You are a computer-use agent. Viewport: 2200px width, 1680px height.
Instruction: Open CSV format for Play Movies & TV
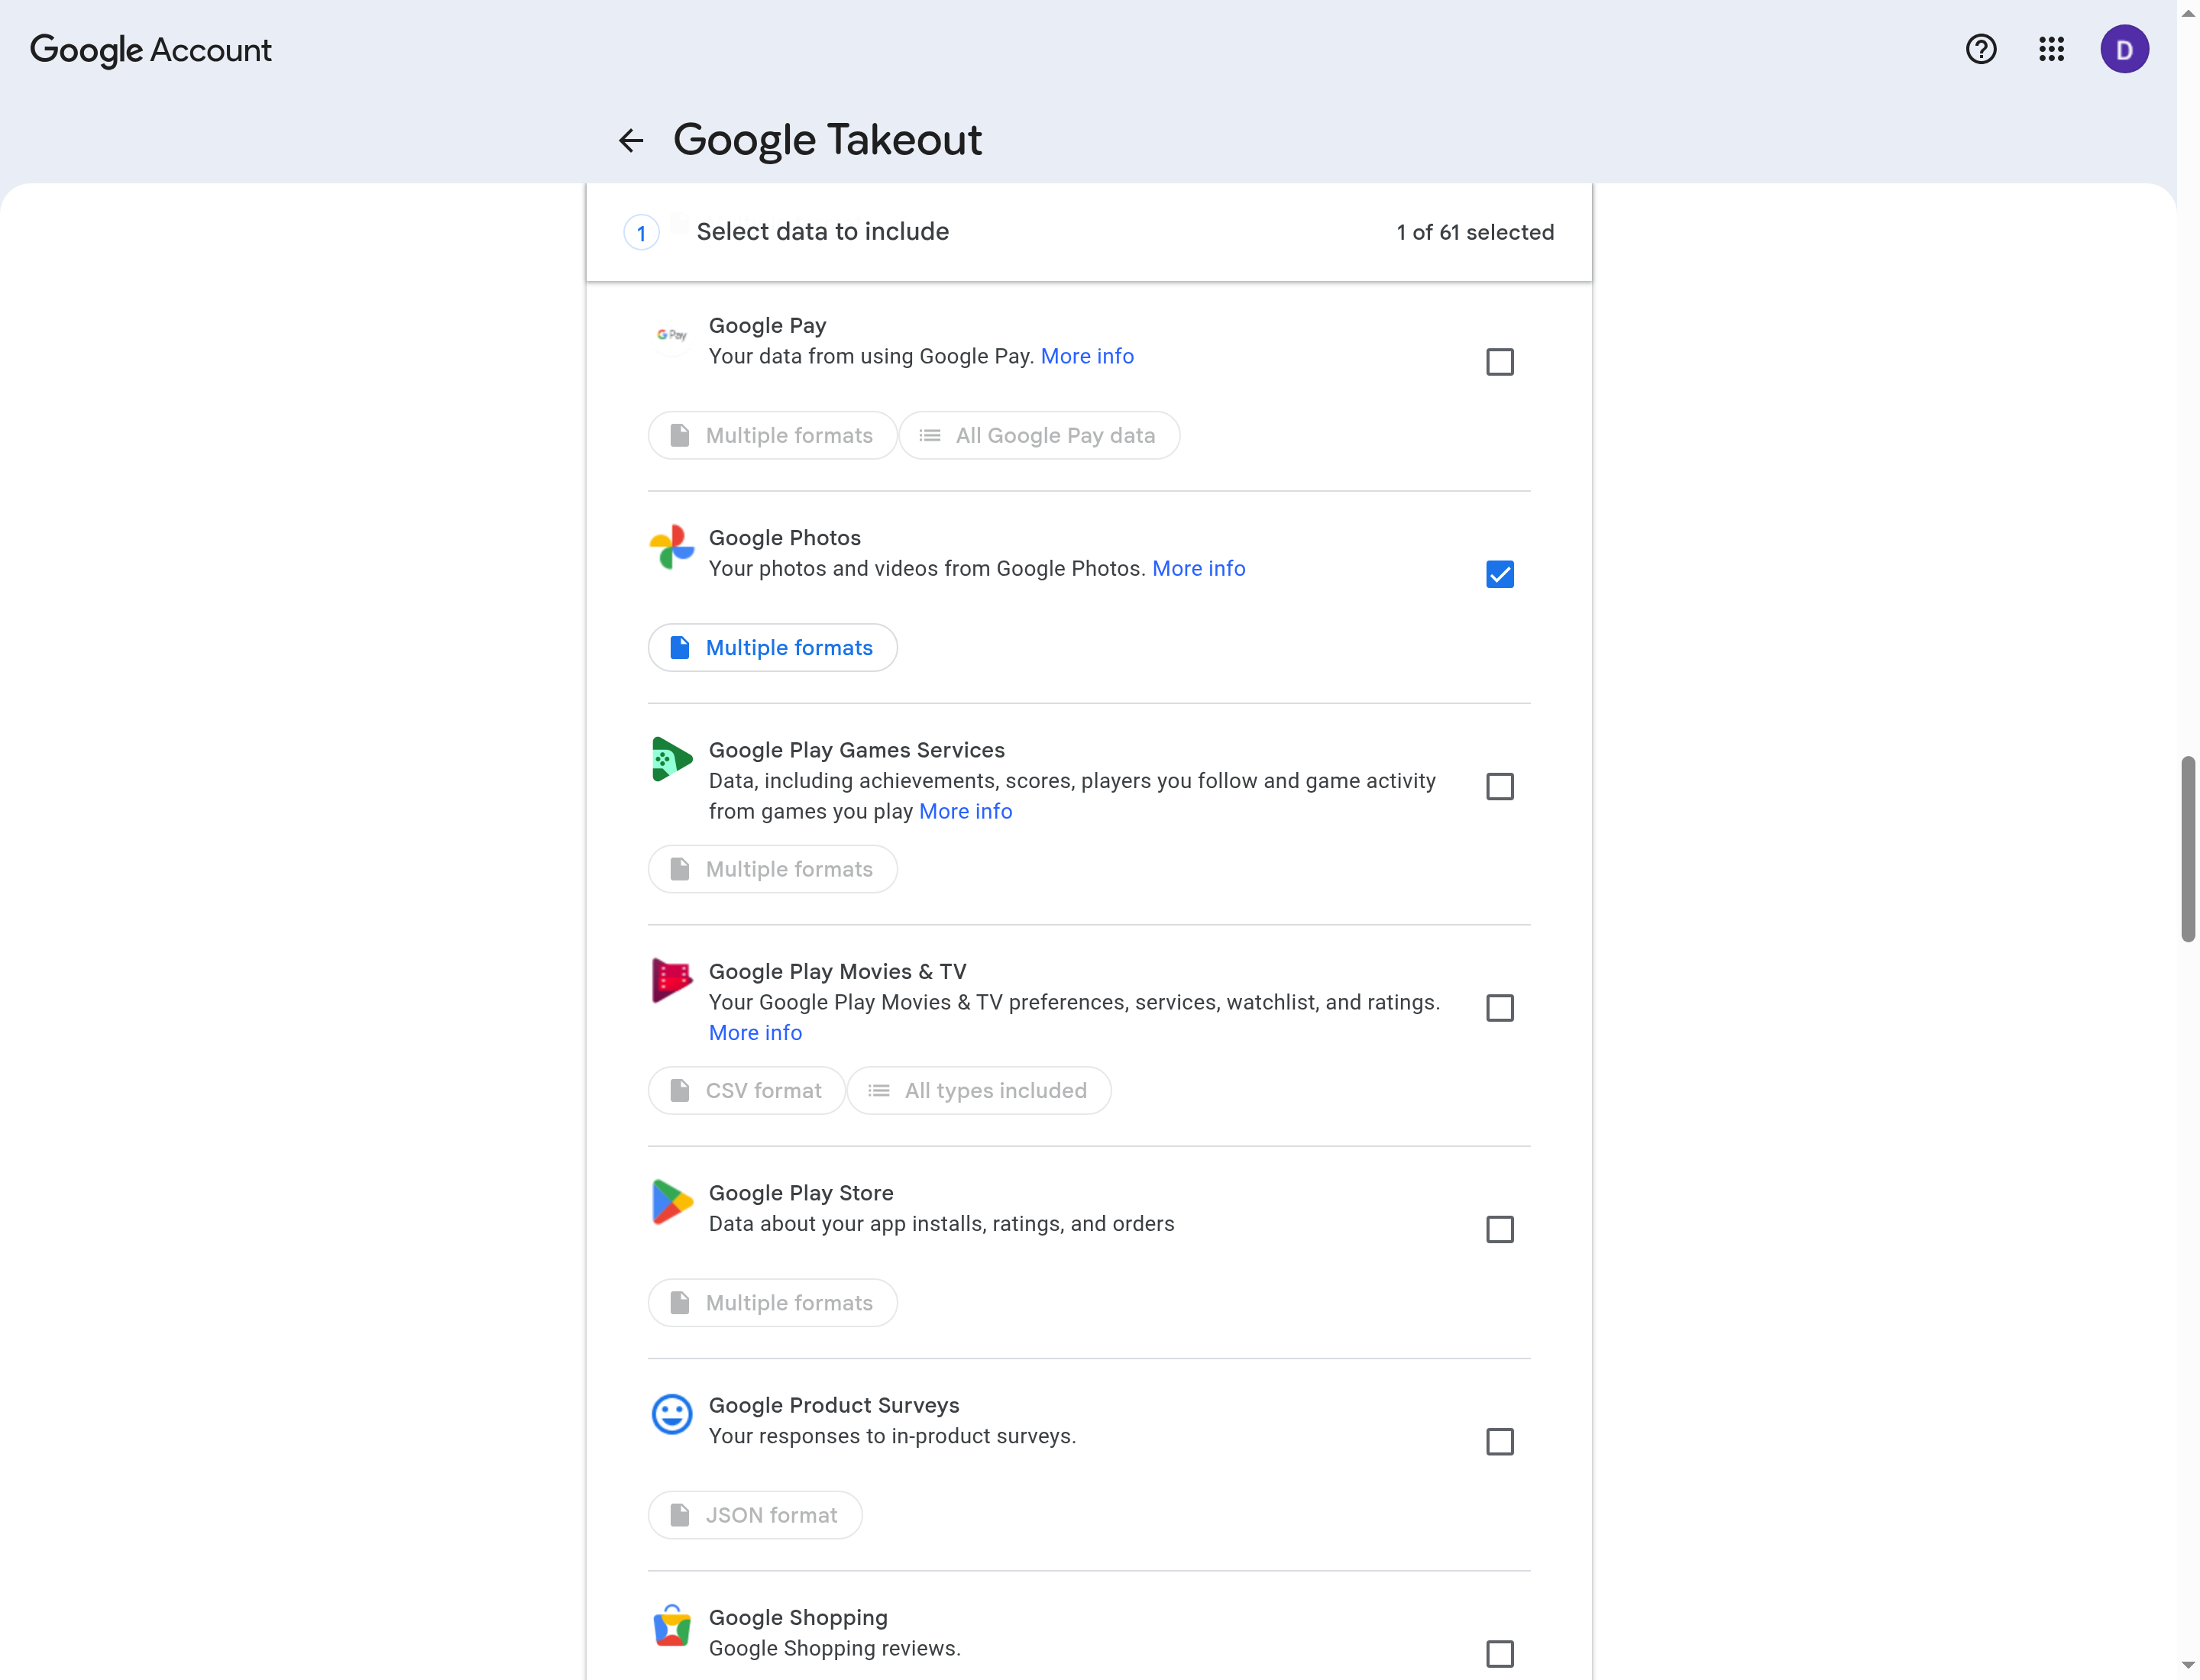pyautogui.click(x=746, y=1091)
